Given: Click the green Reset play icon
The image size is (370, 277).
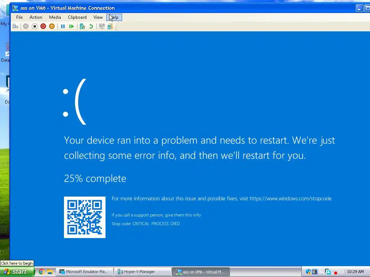Looking at the screenshot, I should point(72,26).
